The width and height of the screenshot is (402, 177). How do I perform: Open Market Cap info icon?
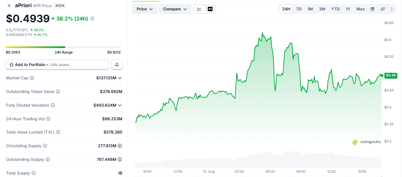click(32, 78)
